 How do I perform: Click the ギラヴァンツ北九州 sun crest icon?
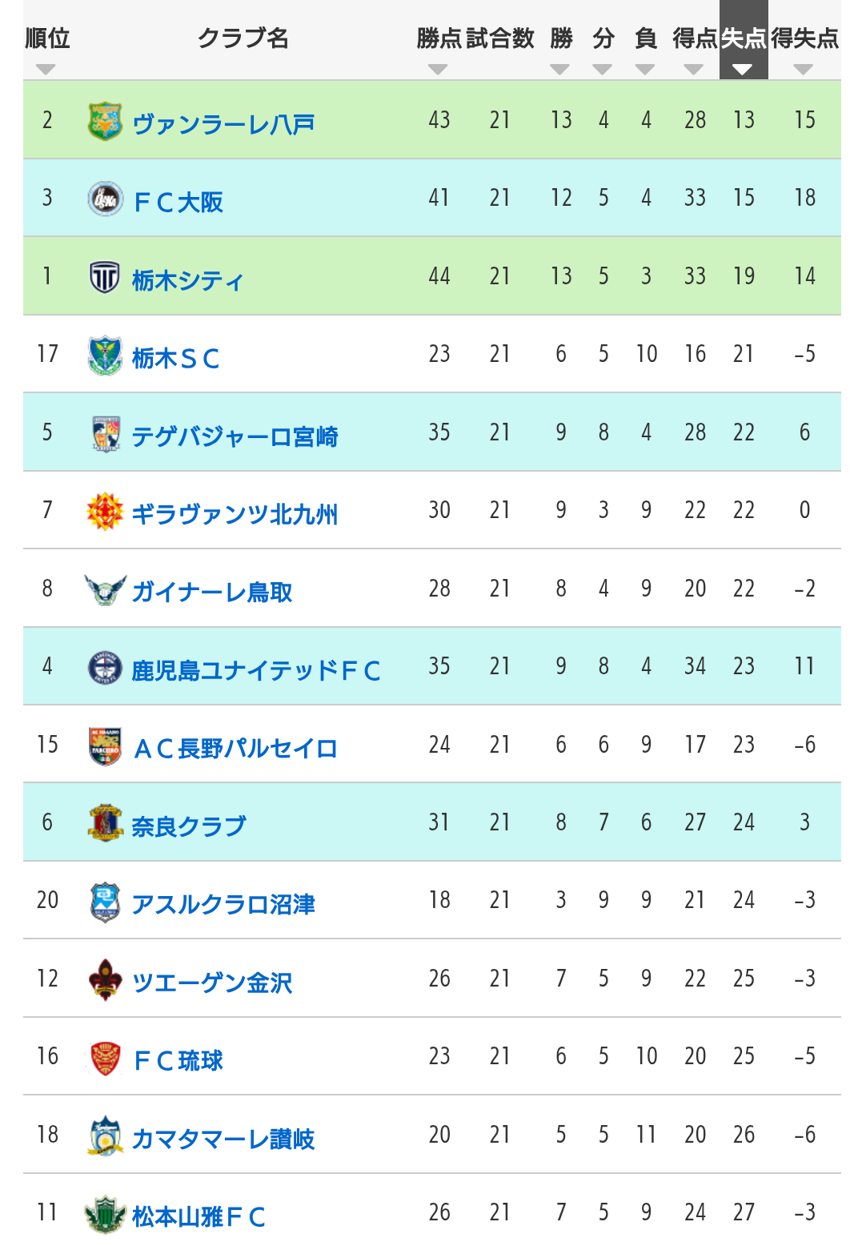[x=105, y=512]
